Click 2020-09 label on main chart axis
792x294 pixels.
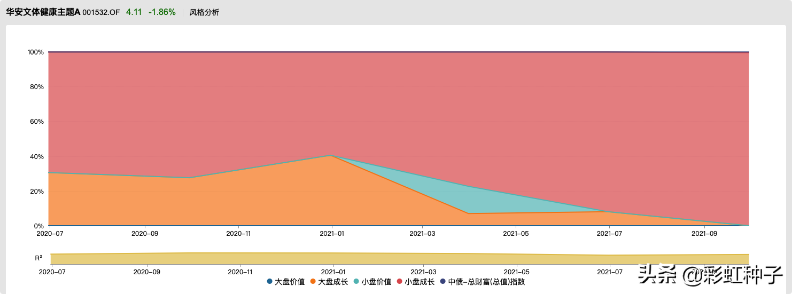(x=146, y=234)
